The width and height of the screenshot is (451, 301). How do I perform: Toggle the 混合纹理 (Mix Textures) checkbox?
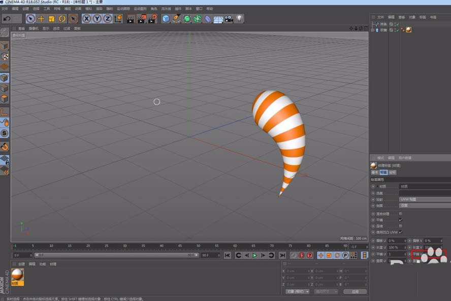click(x=401, y=214)
